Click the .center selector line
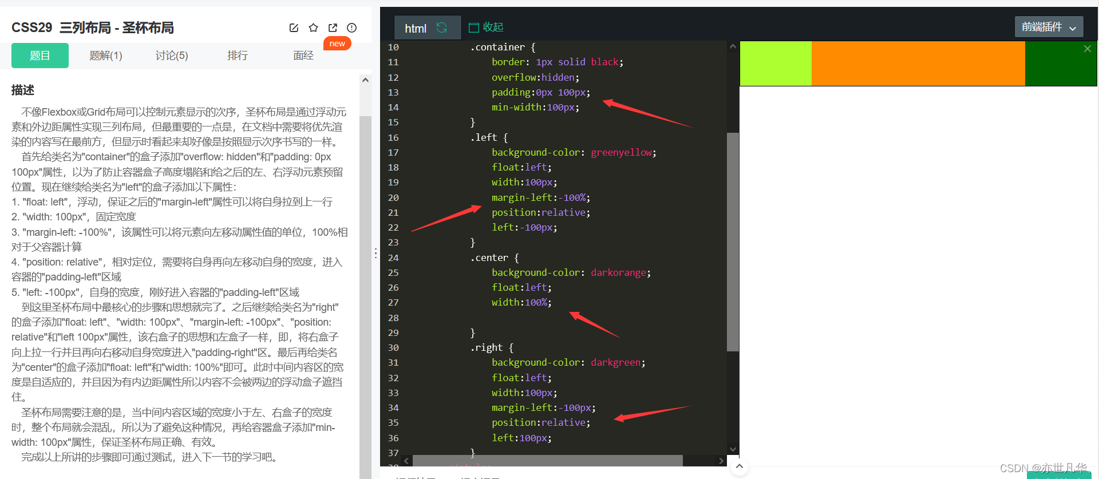This screenshot has width=1099, height=479. (495, 258)
